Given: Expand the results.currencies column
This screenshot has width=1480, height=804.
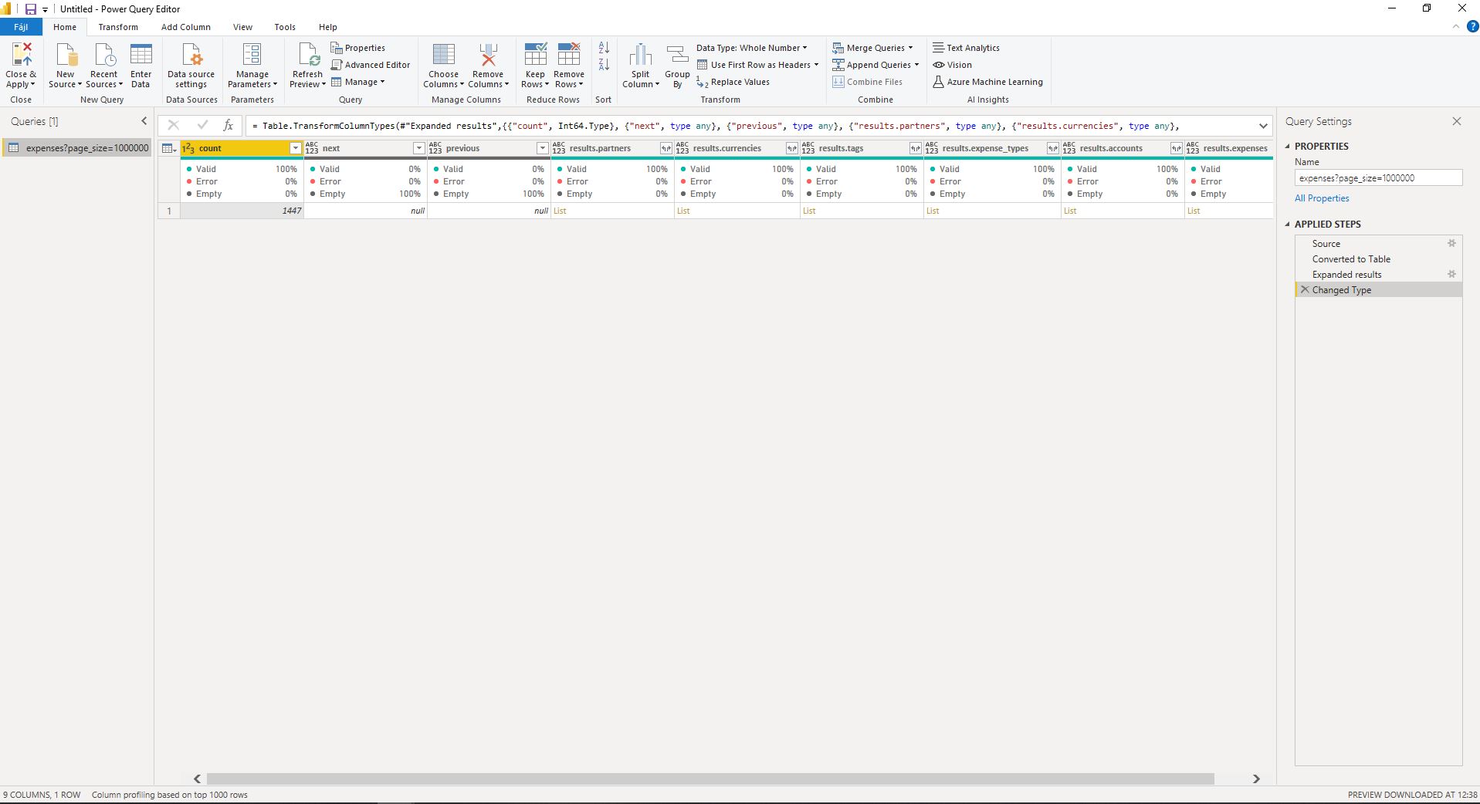Looking at the screenshot, I should (x=791, y=148).
